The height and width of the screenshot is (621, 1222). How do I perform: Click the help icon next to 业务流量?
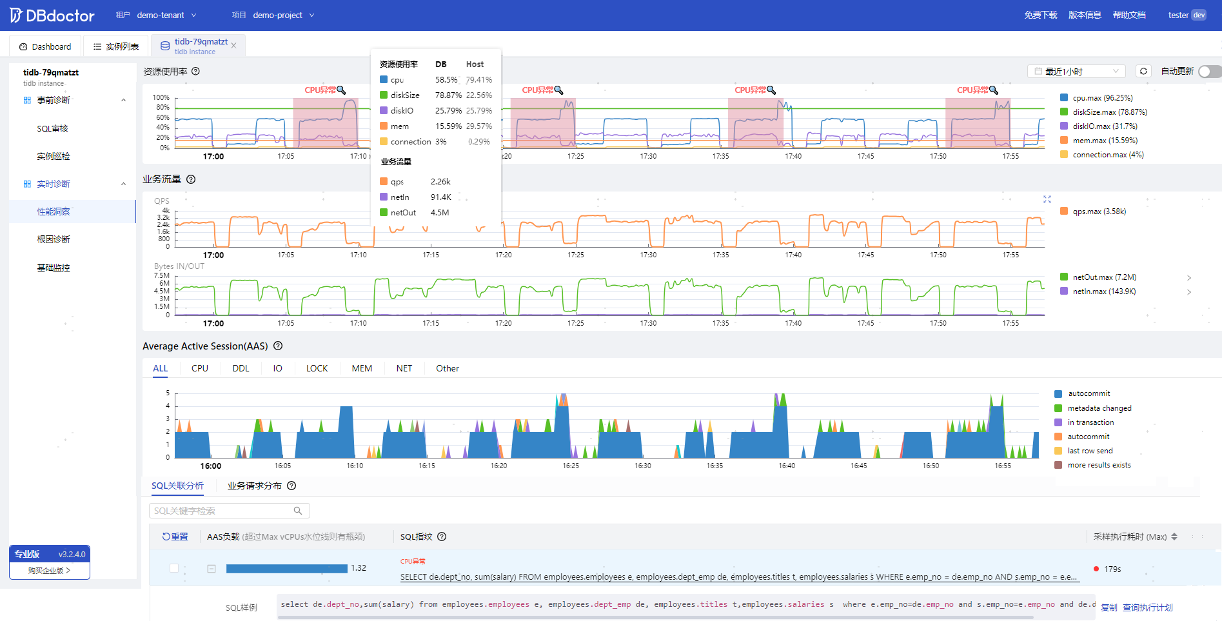pyautogui.click(x=191, y=179)
